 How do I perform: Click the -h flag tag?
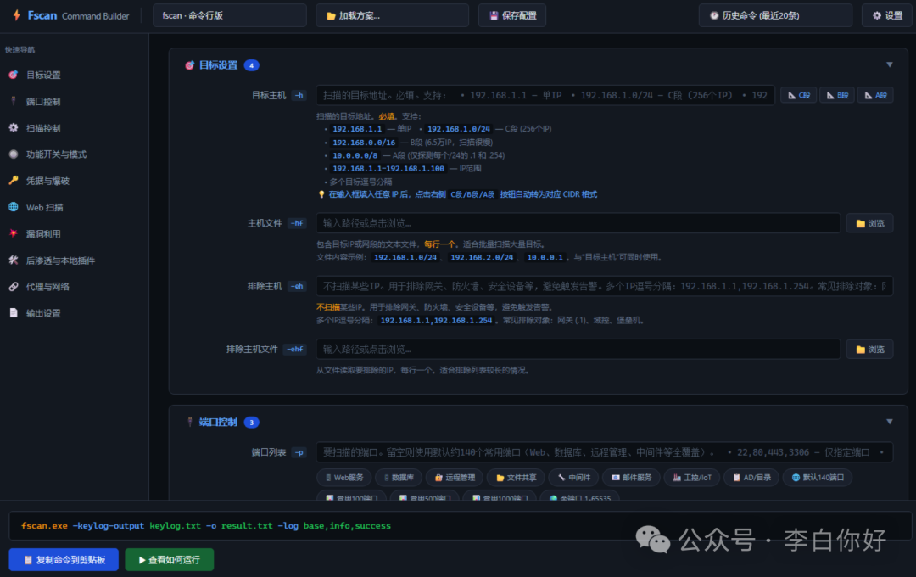(299, 95)
